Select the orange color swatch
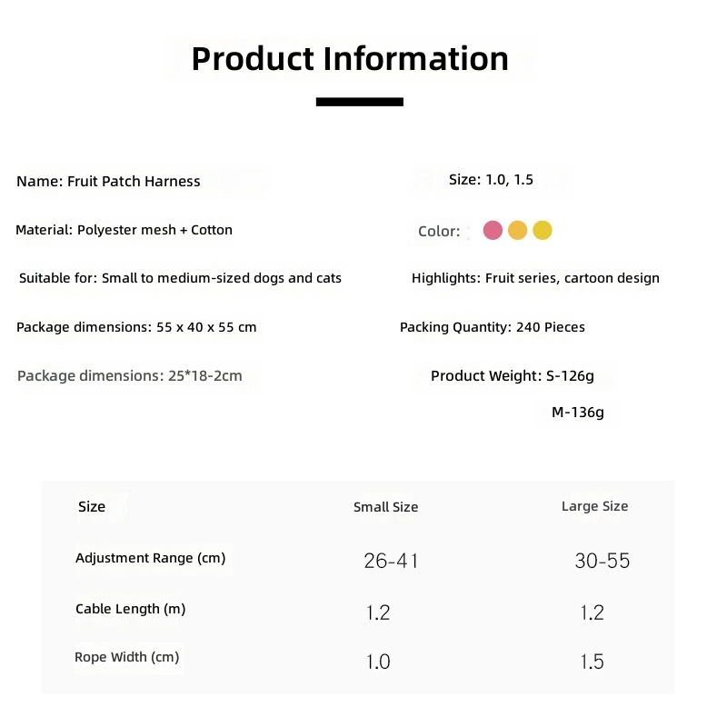Screen dimensions: 727x727 [x=517, y=231]
